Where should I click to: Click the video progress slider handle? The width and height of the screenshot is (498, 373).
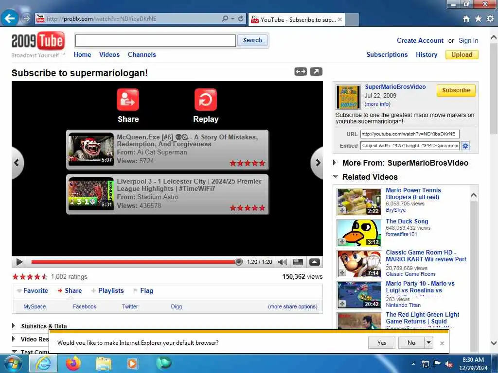[238, 262]
